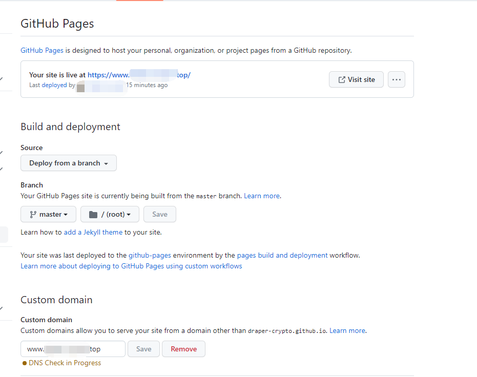Click the red Remove button

(x=183, y=349)
